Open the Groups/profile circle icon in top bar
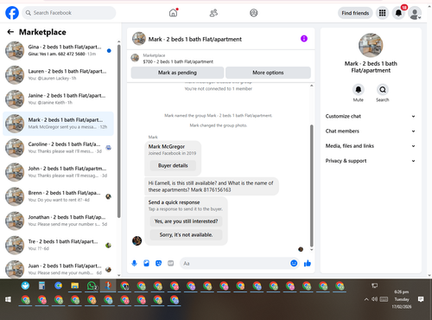The height and width of the screenshot is (320, 432). click(254, 13)
